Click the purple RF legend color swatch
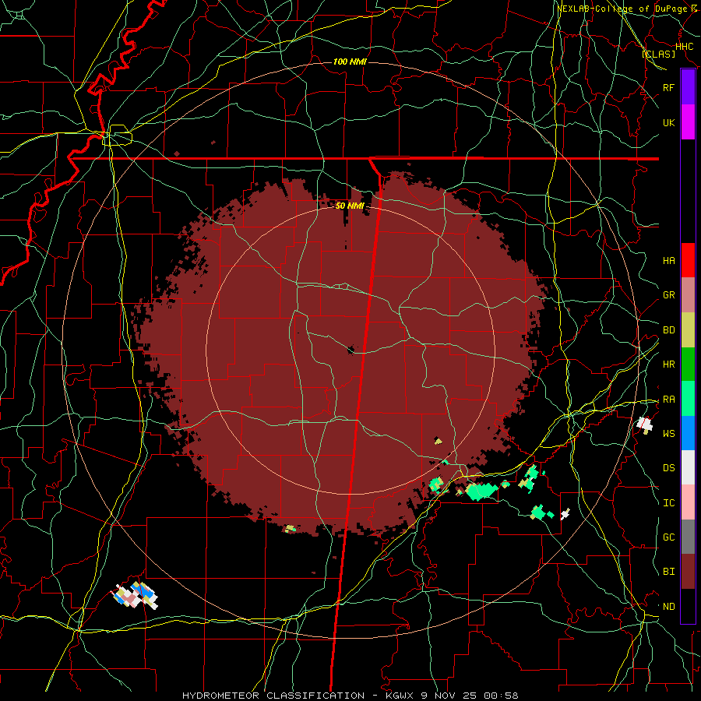701x701 pixels. 688,86
